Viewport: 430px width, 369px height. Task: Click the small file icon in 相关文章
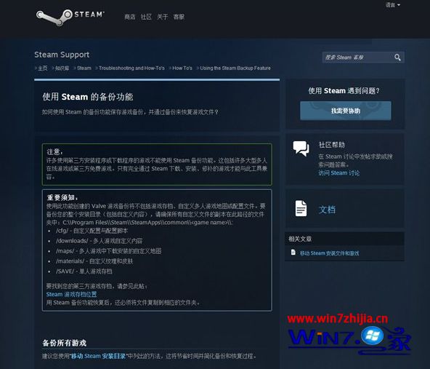[x=293, y=253]
